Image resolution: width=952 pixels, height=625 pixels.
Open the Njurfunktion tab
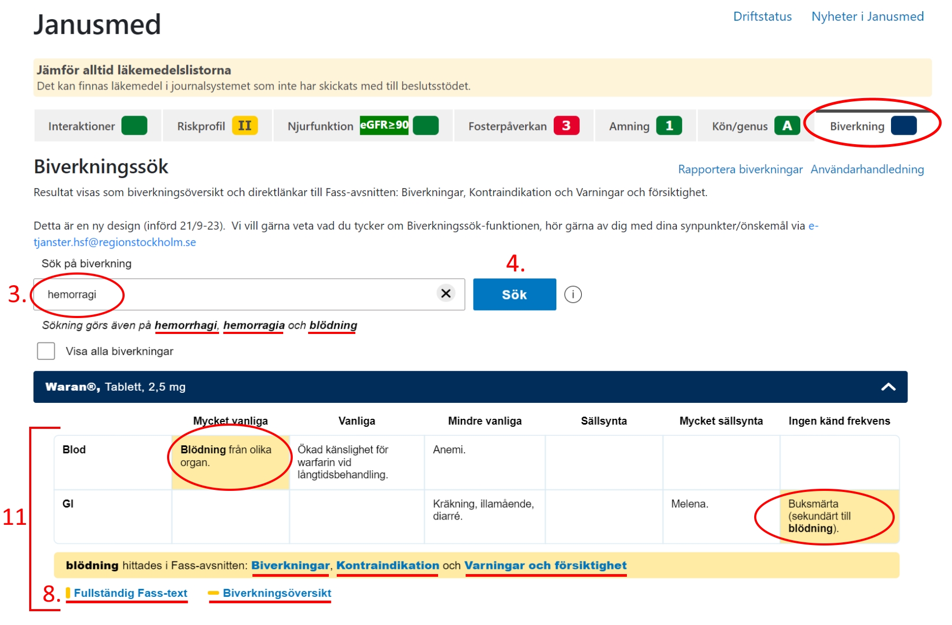[320, 126]
